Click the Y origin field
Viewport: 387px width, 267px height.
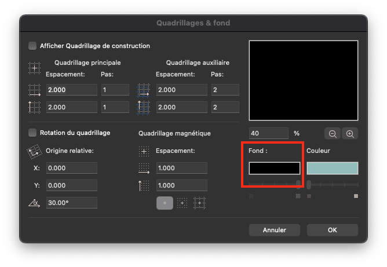coord(72,185)
